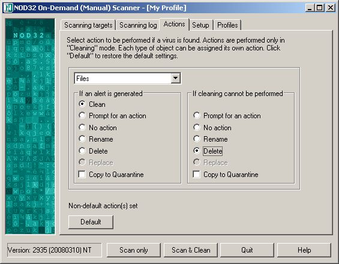
Task: Select No action if cleaning cannot be performed
Action: click(212, 128)
